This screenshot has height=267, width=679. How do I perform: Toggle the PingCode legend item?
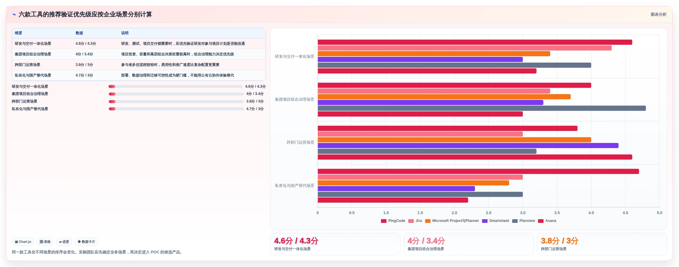click(x=393, y=221)
